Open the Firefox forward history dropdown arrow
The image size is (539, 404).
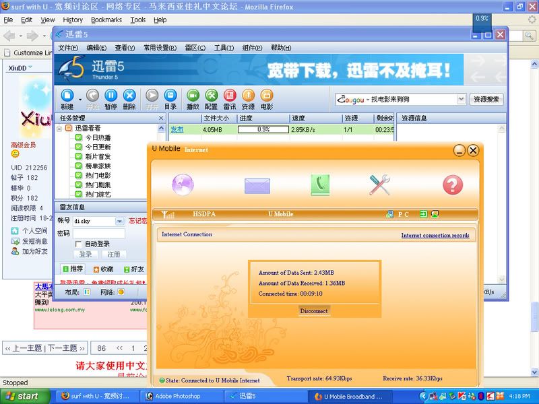(x=44, y=36)
